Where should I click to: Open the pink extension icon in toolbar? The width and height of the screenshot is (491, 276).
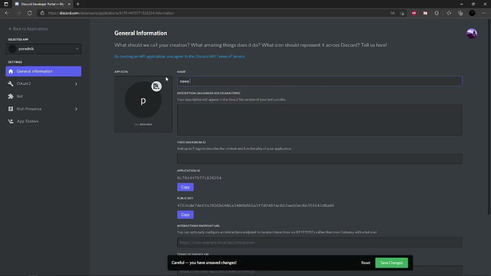click(x=425, y=13)
